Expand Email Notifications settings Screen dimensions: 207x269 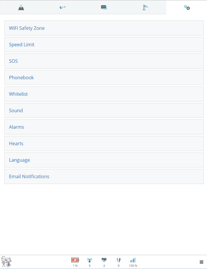[x=104, y=176]
